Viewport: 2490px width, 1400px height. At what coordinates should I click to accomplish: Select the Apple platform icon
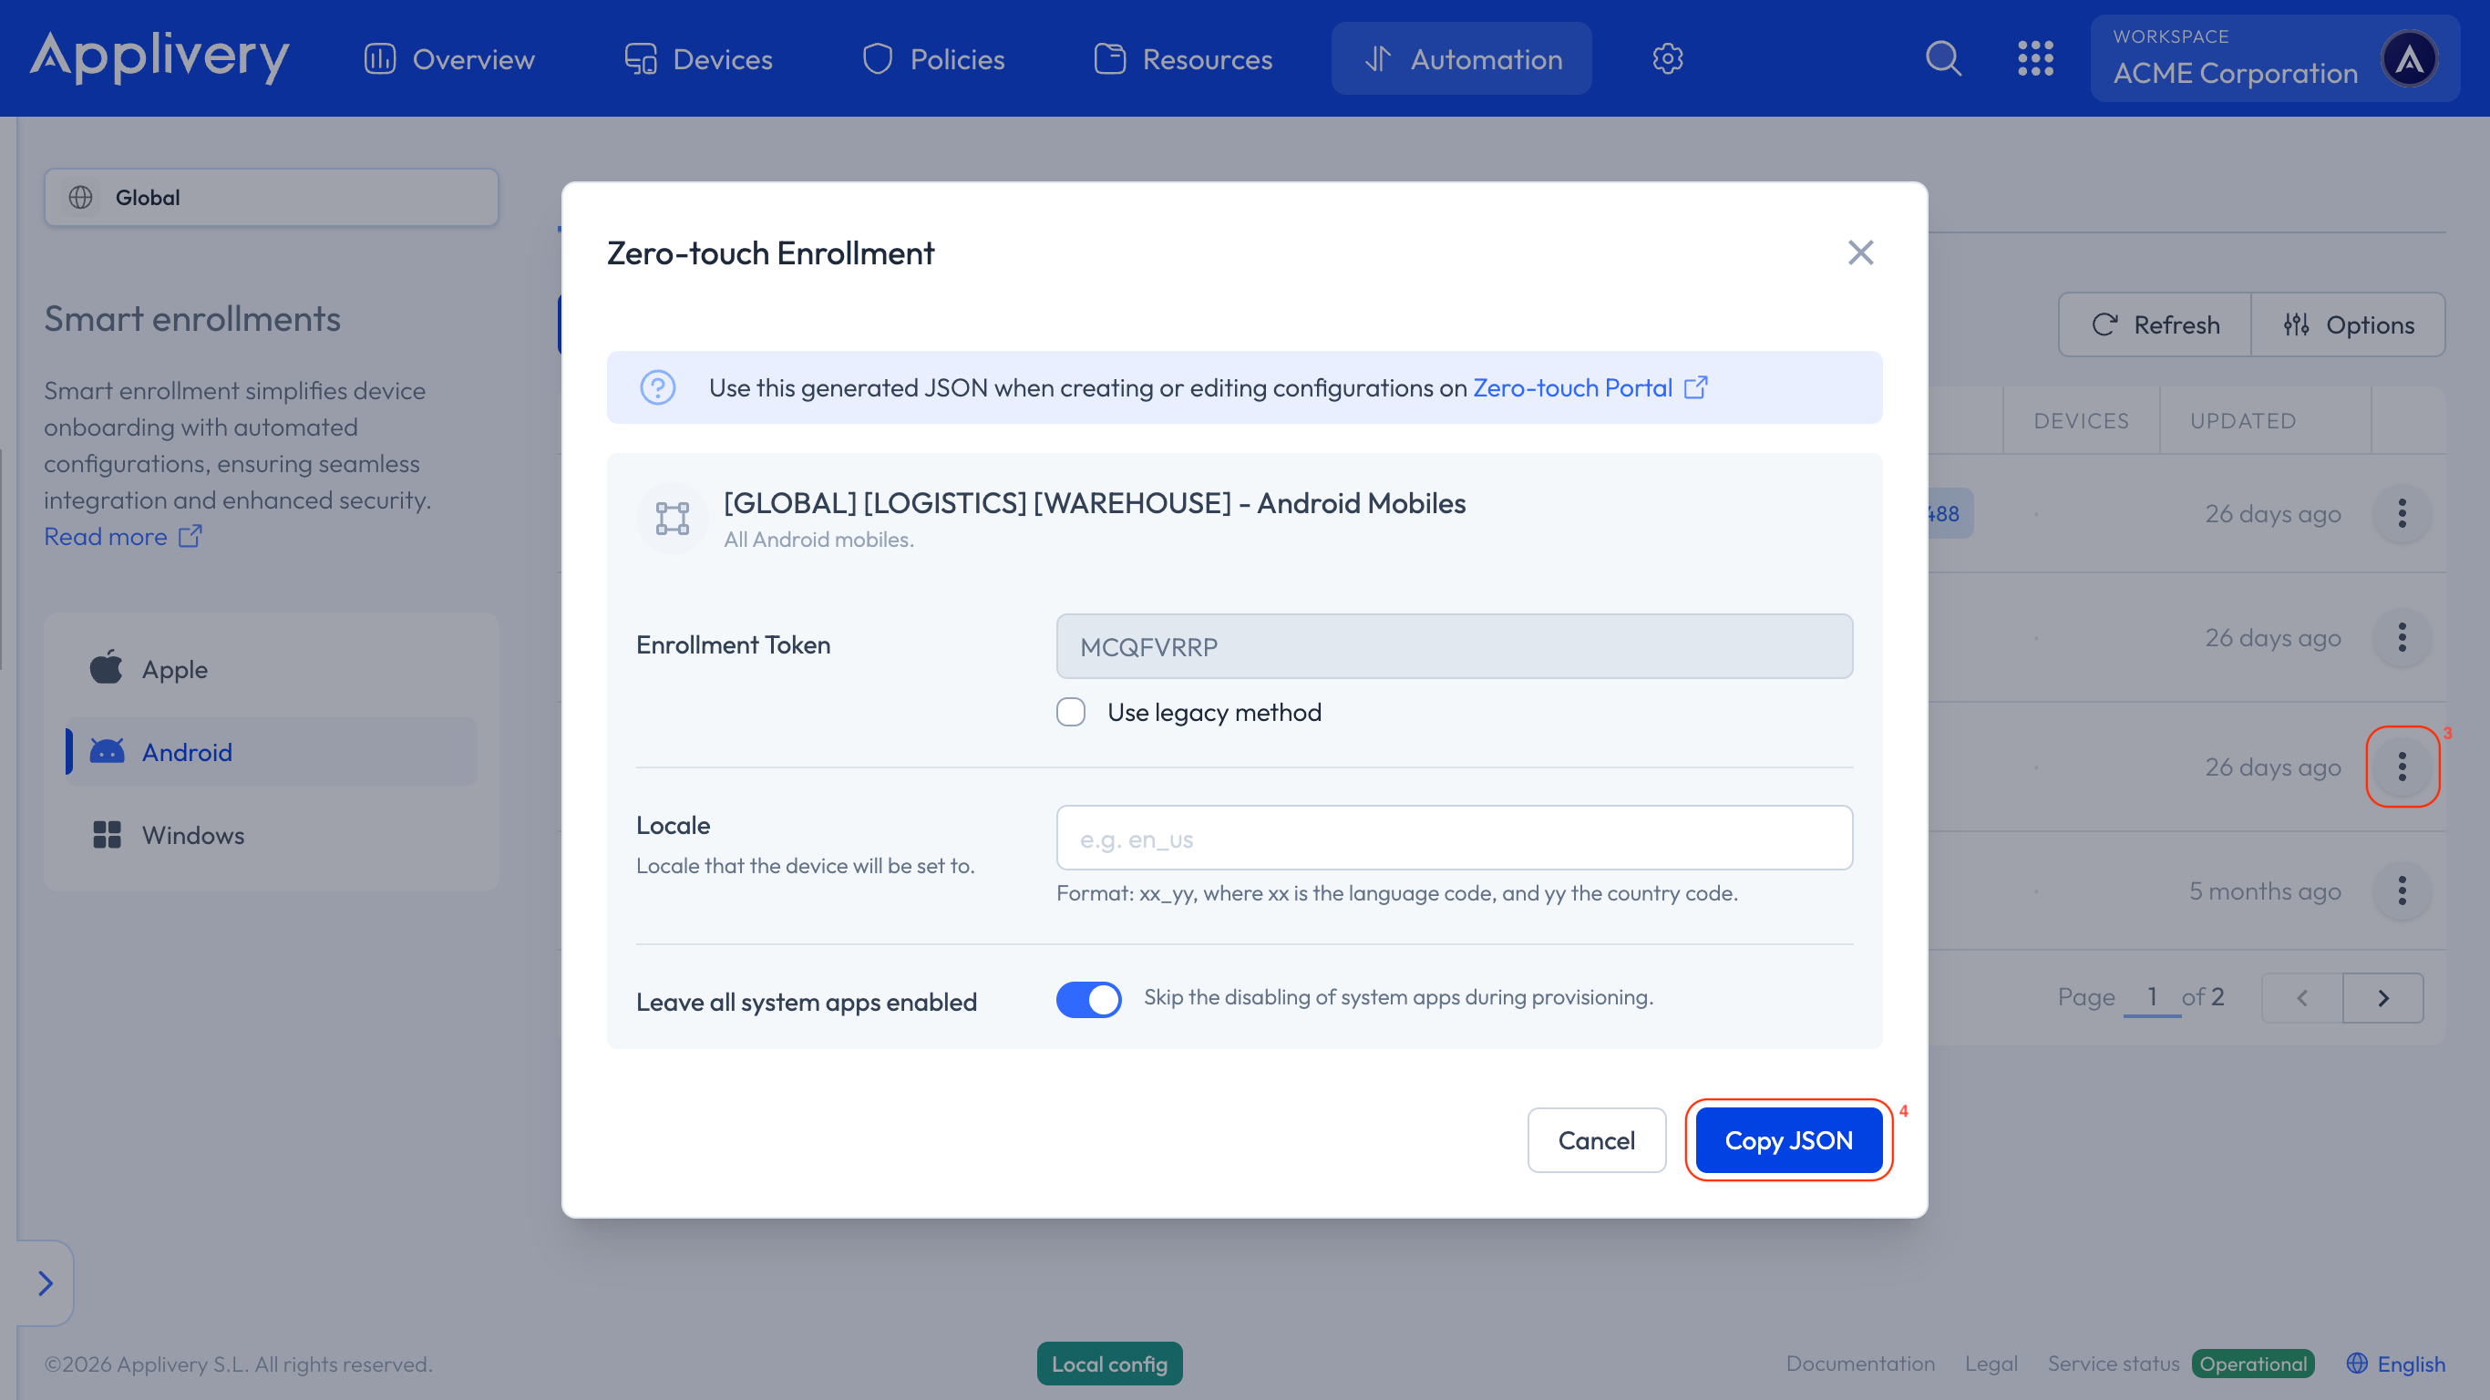pyautogui.click(x=108, y=668)
